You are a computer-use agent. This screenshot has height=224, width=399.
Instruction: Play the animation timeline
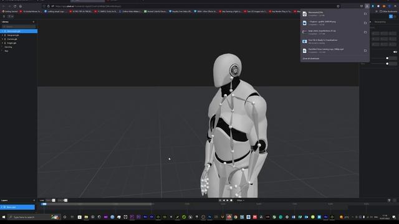(228, 200)
